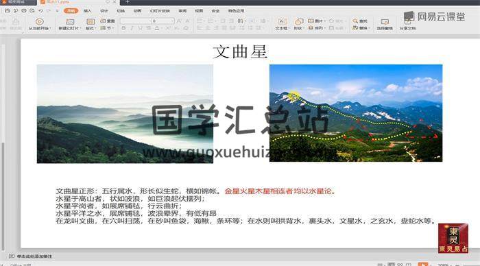This screenshot has width=480, height=266.
Task: Click the 分享文档 share document button
Action: tap(407, 24)
